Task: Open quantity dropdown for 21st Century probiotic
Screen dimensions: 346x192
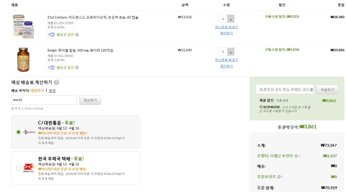Action: (231, 20)
